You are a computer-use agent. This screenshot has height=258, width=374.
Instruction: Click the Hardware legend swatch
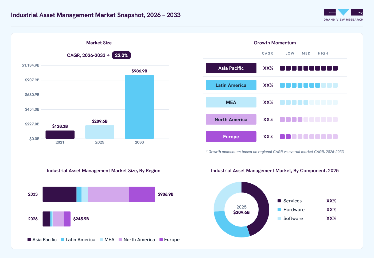click(x=279, y=210)
